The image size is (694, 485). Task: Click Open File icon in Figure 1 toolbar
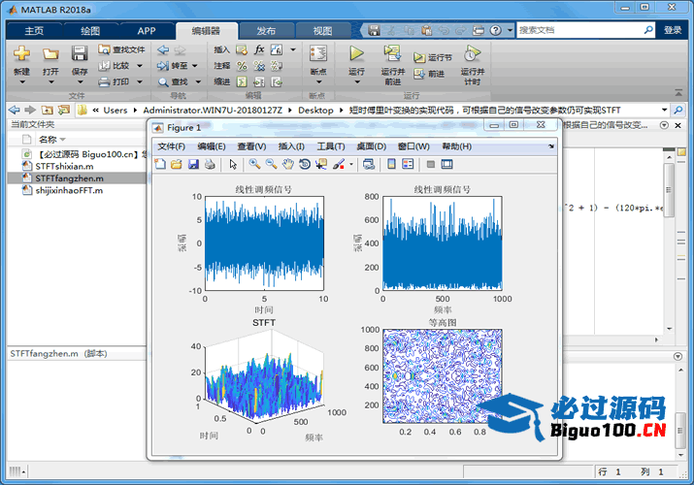point(176,165)
